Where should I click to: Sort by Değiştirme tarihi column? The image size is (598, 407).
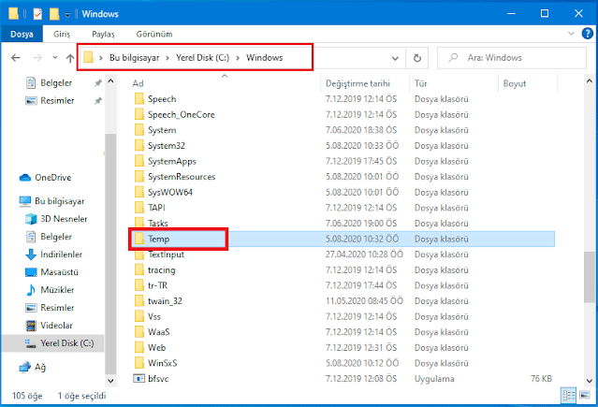(x=357, y=83)
